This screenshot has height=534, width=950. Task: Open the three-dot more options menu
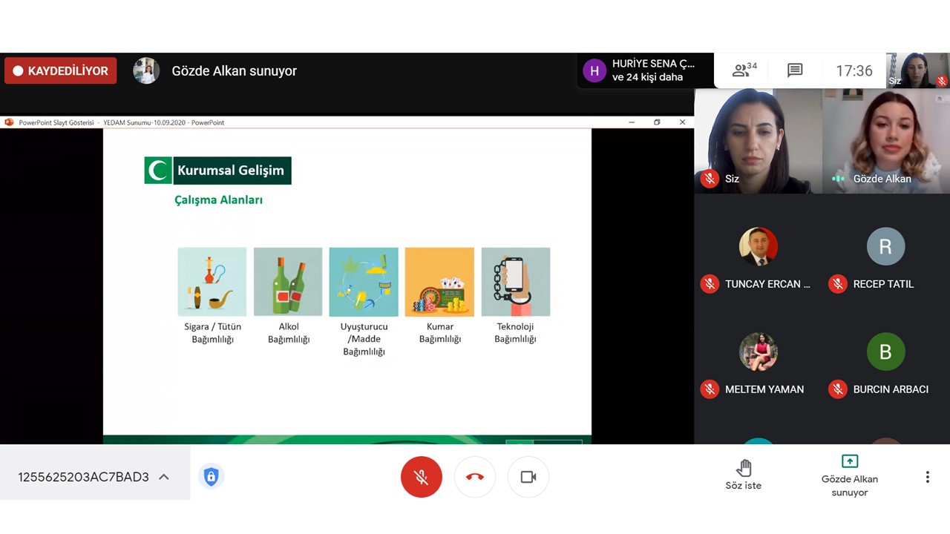click(927, 477)
